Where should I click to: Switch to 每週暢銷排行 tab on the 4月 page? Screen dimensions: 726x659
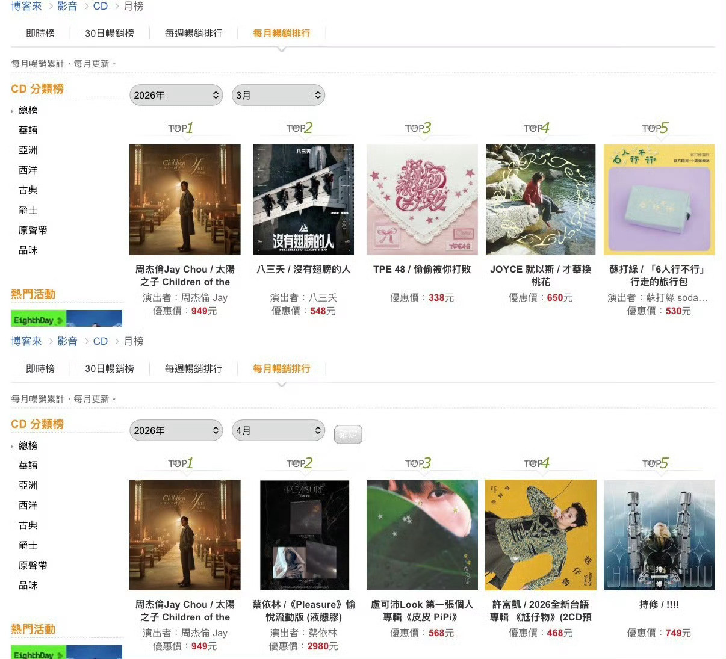point(194,368)
